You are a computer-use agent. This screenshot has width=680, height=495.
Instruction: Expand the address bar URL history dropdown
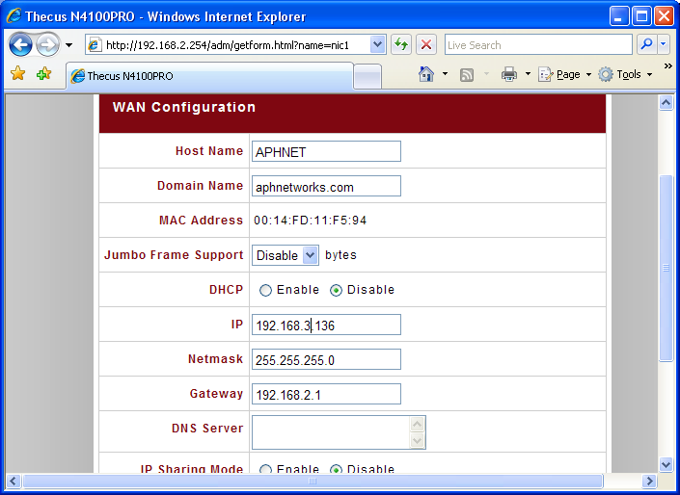[377, 45]
